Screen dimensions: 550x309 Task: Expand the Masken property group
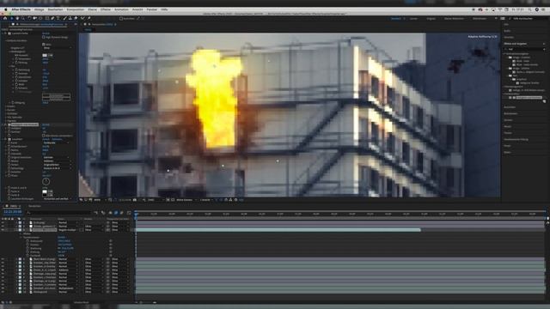tap(21, 233)
